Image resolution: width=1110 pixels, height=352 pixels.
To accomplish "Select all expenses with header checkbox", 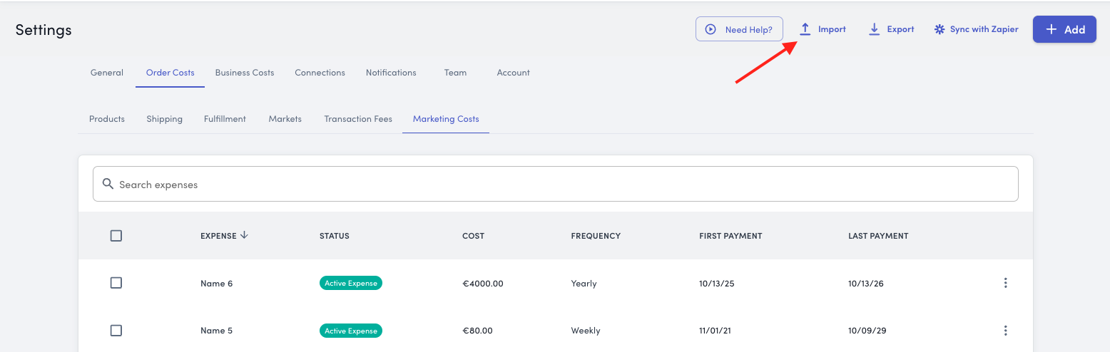I will (116, 236).
